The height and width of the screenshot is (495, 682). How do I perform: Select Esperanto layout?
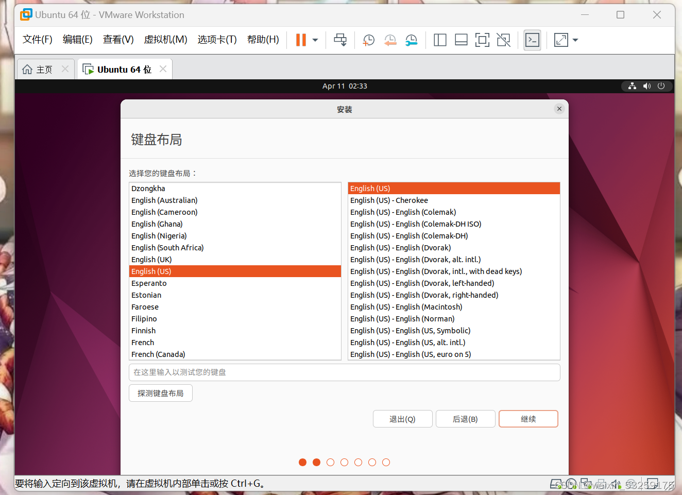(x=235, y=283)
